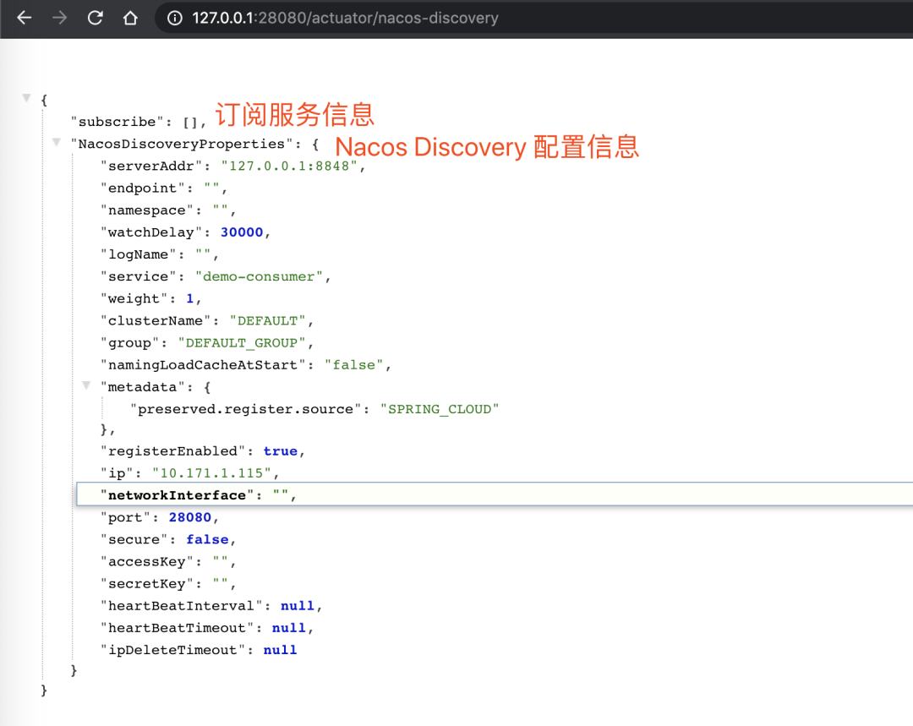913x726 pixels.
Task: Click the "watchDelay" key
Action: 151,232
